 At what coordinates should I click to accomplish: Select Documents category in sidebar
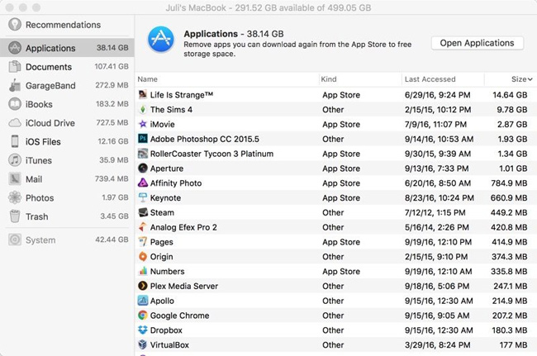67,67
